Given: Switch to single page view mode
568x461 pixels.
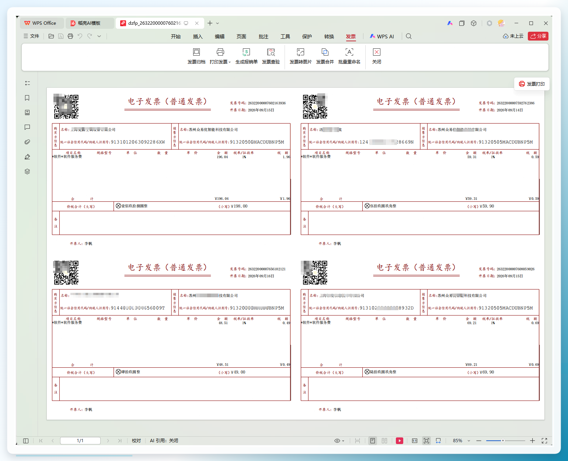Looking at the screenshot, I should 373,441.
